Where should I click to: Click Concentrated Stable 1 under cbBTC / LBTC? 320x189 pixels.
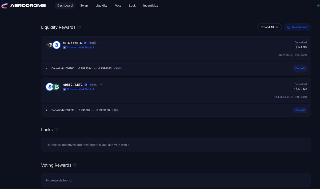(81, 89)
